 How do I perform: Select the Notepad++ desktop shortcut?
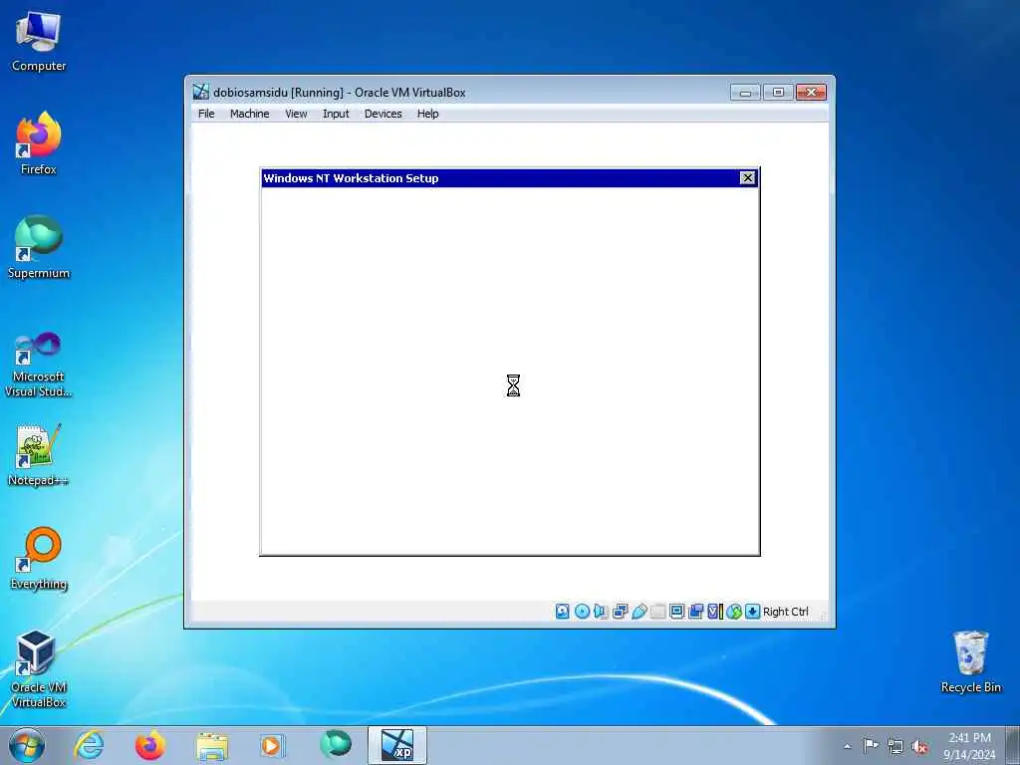39,454
